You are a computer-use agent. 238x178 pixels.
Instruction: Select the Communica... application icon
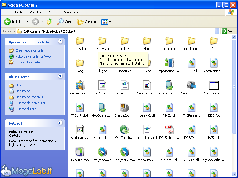point(80,85)
